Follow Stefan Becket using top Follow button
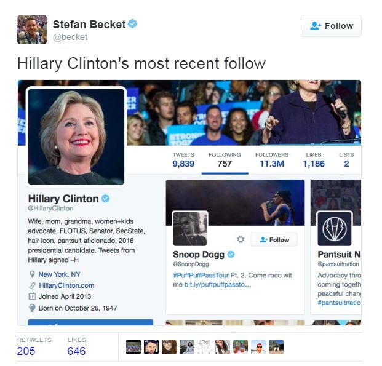 [x=331, y=26]
